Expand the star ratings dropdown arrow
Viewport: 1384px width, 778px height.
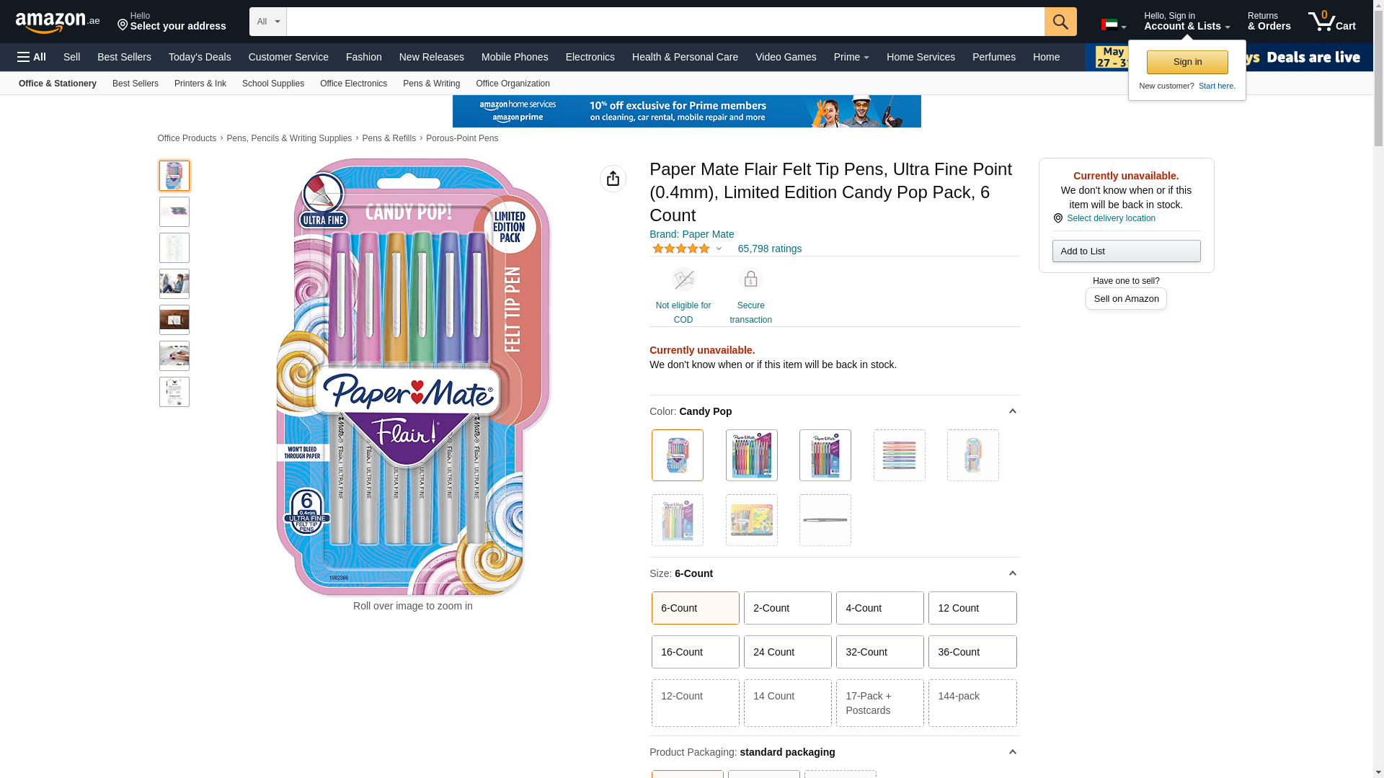click(x=719, y=249)
